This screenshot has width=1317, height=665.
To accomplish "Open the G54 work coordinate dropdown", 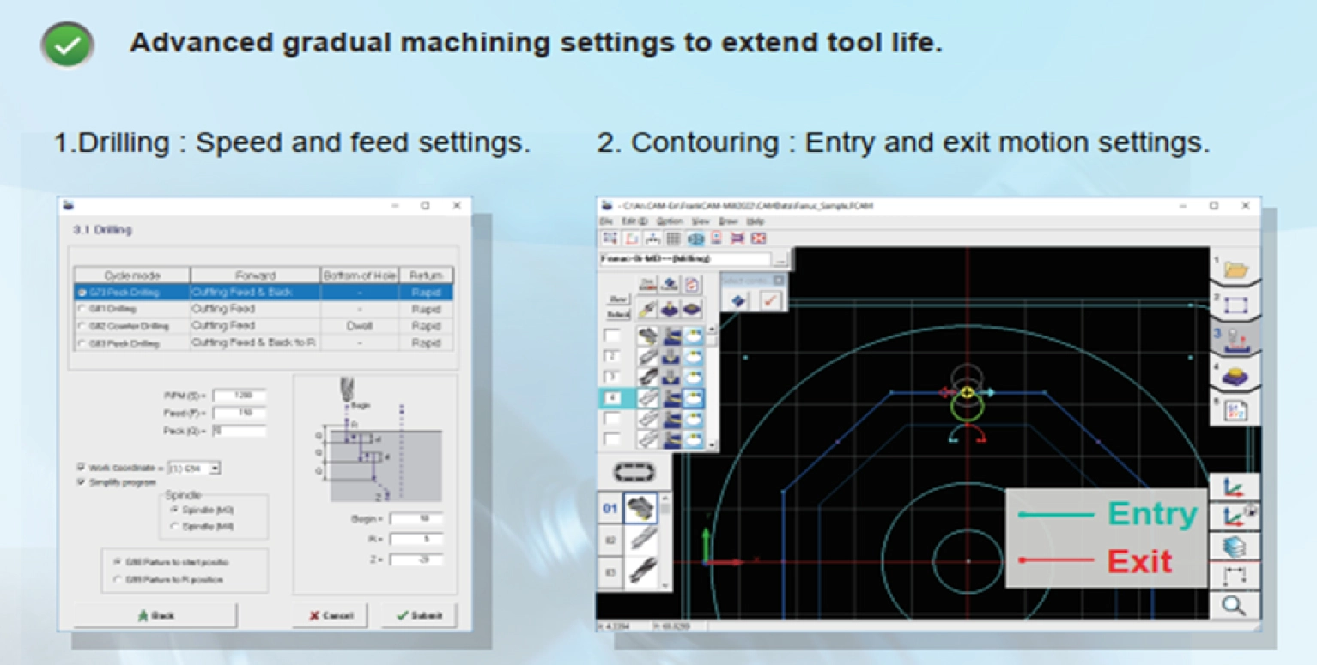I will [215, 468].
